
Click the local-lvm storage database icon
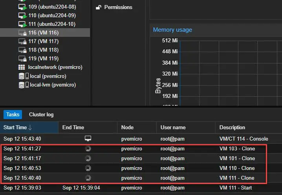click(x=22, y=85)
